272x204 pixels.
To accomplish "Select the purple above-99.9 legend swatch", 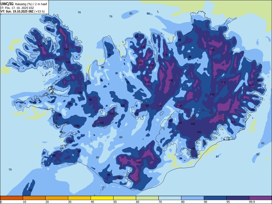I will [260, 198].
